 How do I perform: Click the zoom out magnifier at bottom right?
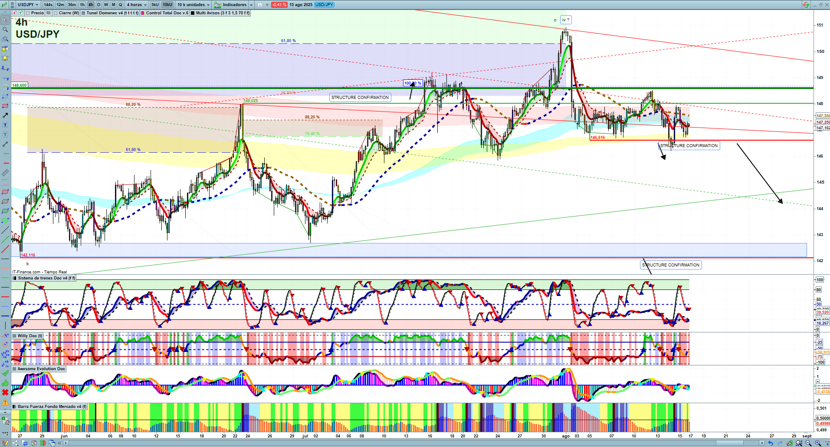(x=808, y=443)
